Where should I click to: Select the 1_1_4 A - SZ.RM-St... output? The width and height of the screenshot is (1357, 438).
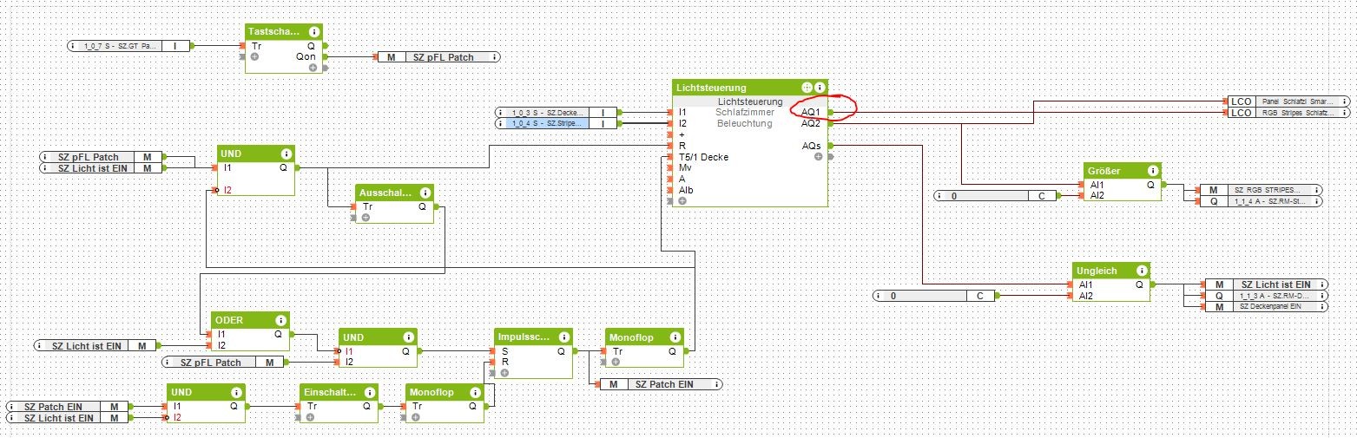[1262, 201]
